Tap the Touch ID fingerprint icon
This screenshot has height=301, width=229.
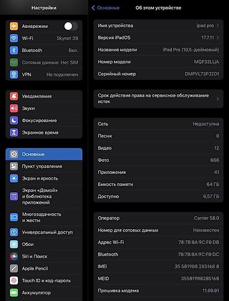pyautogui.click(x=14, y=281)
